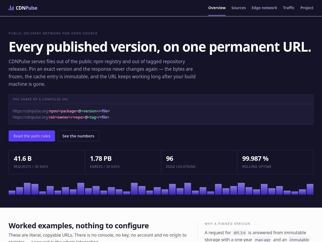322x242 pixels.
Task: Click the See the numbers button
Action: click(78, 136)
